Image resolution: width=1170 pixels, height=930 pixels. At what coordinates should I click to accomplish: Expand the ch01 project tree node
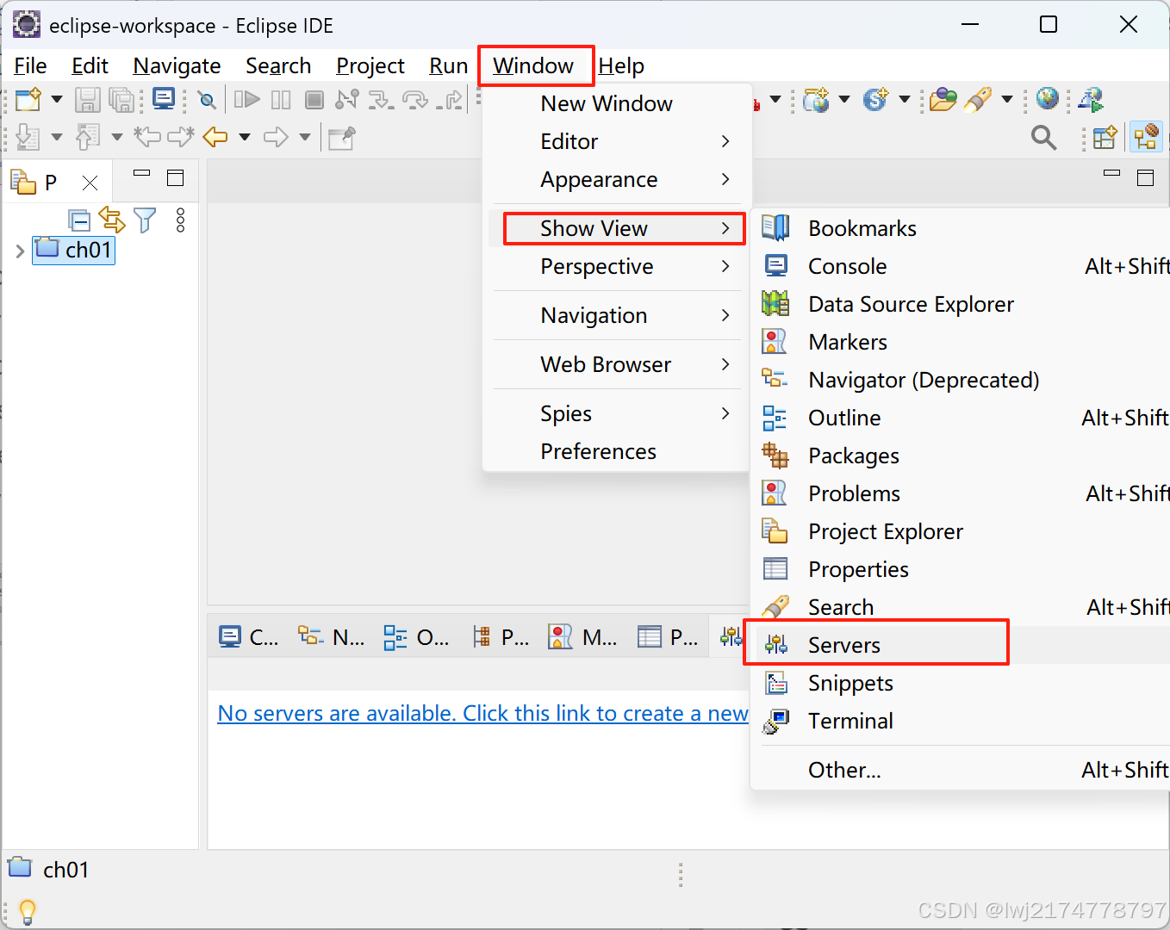click(20, 251)
